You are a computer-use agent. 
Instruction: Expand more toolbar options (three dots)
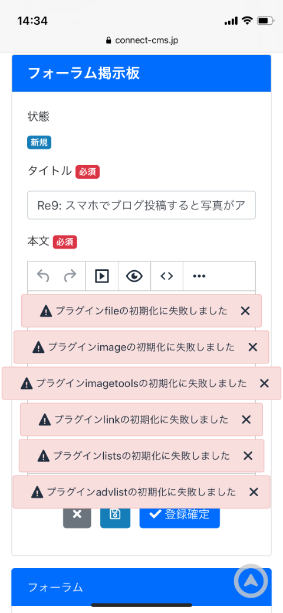pos(199,276)
